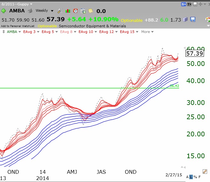Click the 51.70 open price value
Screen dimensions: 210x182
coord(8,20)
